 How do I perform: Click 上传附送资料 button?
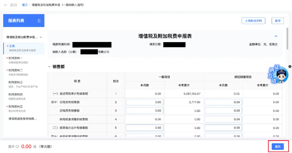pyautogui.click(x=253, y=21)
